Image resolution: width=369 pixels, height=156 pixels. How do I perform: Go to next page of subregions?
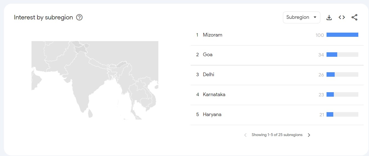pyautogui.click(x=309, y=135)
